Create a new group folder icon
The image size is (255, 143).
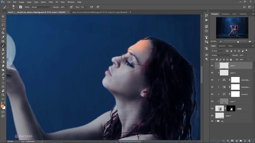pos(241,141)
